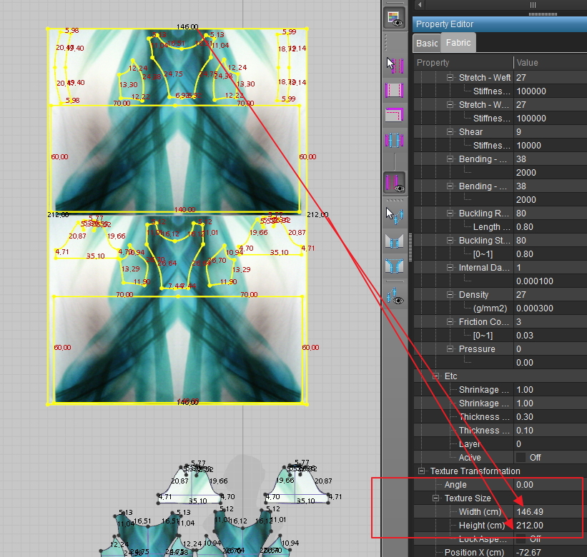
Task: Collapse the Internal Da... property node
Action: 450,268
